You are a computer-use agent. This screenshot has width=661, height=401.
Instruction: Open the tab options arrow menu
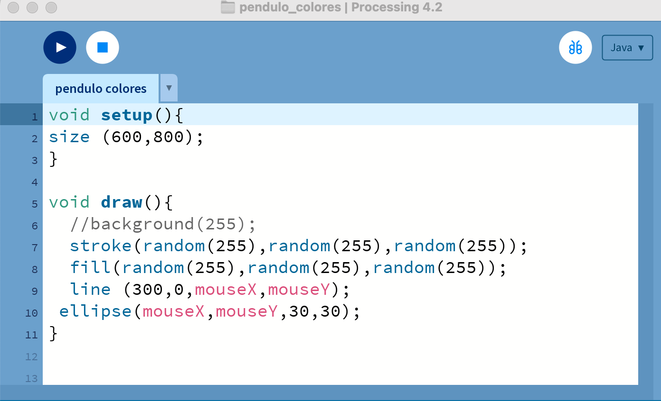coord(169,88)
